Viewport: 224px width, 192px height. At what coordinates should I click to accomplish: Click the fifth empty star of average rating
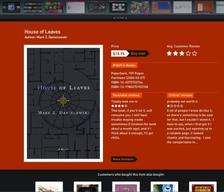pyautogui.click(x=195, y=53)
